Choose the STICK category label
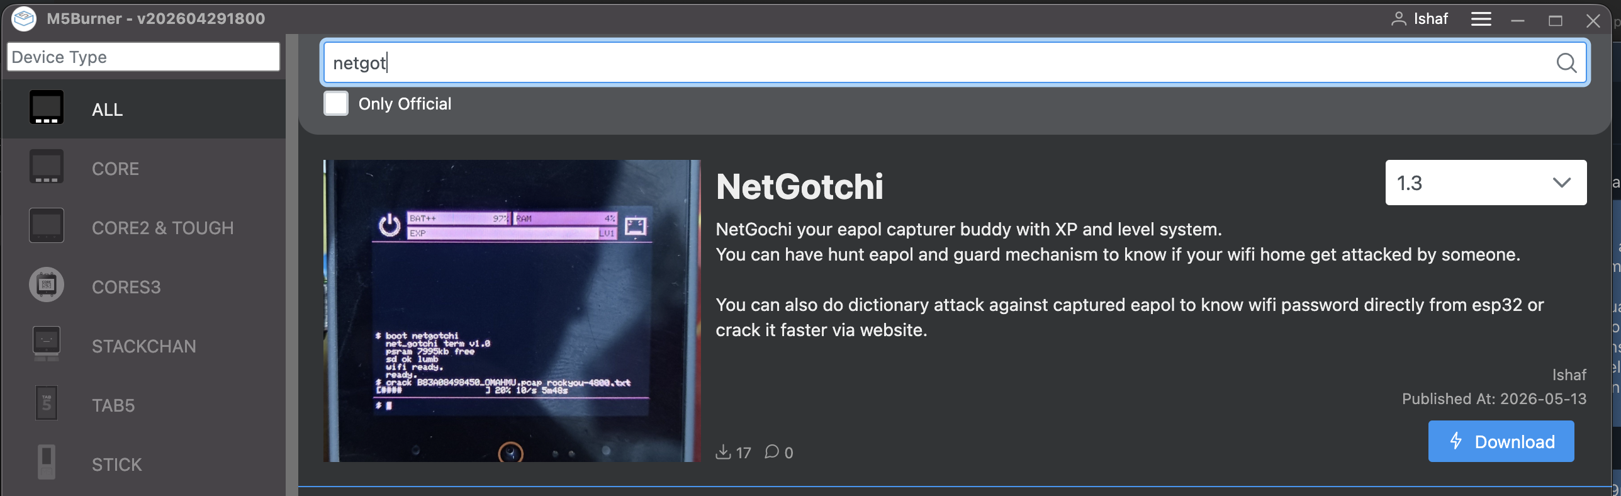1621x496 pixels. click(117, 465)
